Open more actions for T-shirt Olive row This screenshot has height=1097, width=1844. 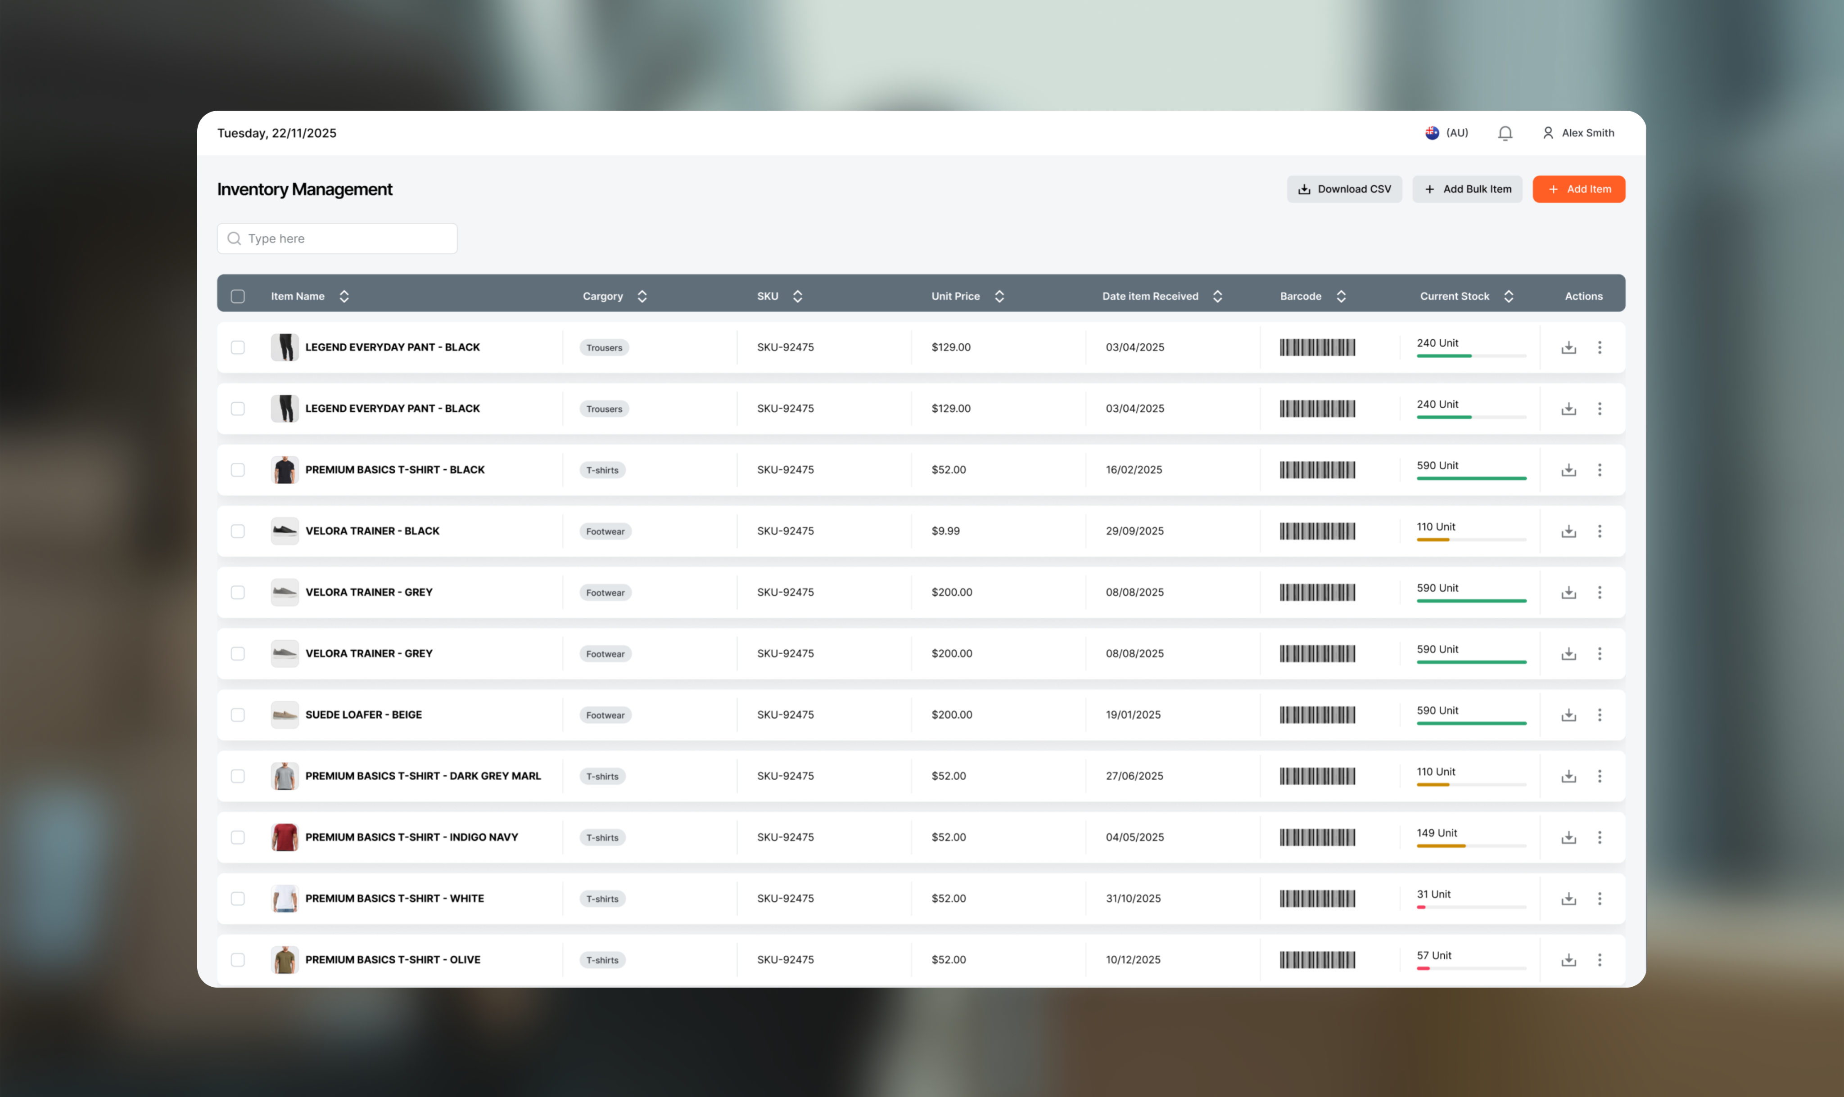pyautogui.click(x=1599, y=960)
